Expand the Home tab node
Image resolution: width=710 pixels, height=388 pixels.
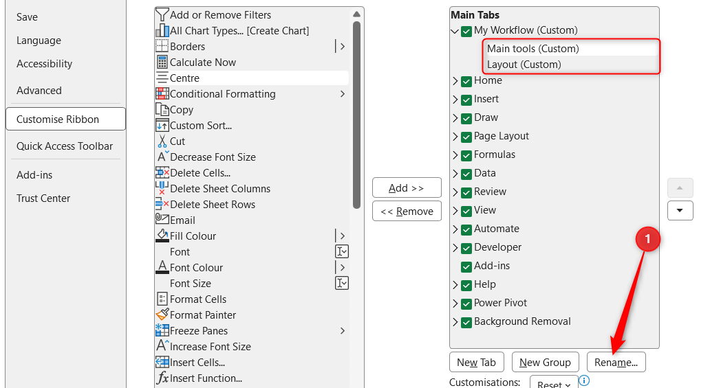click(x=455, y=81)
